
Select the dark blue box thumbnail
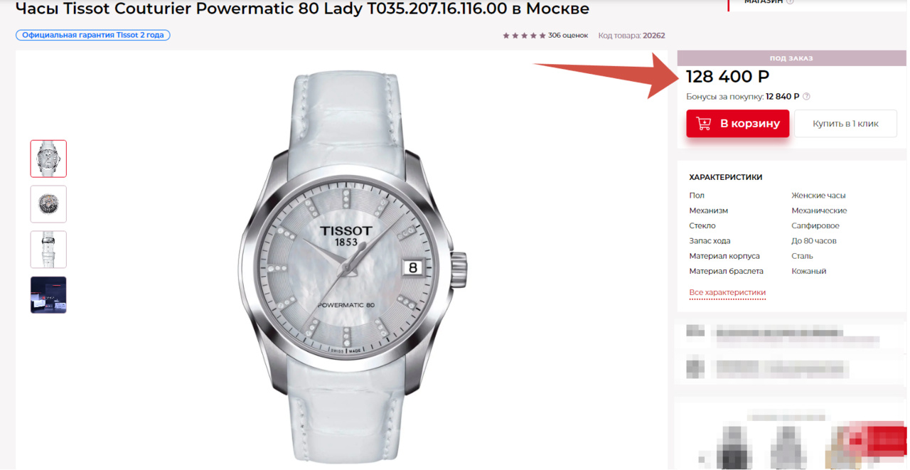48,295
